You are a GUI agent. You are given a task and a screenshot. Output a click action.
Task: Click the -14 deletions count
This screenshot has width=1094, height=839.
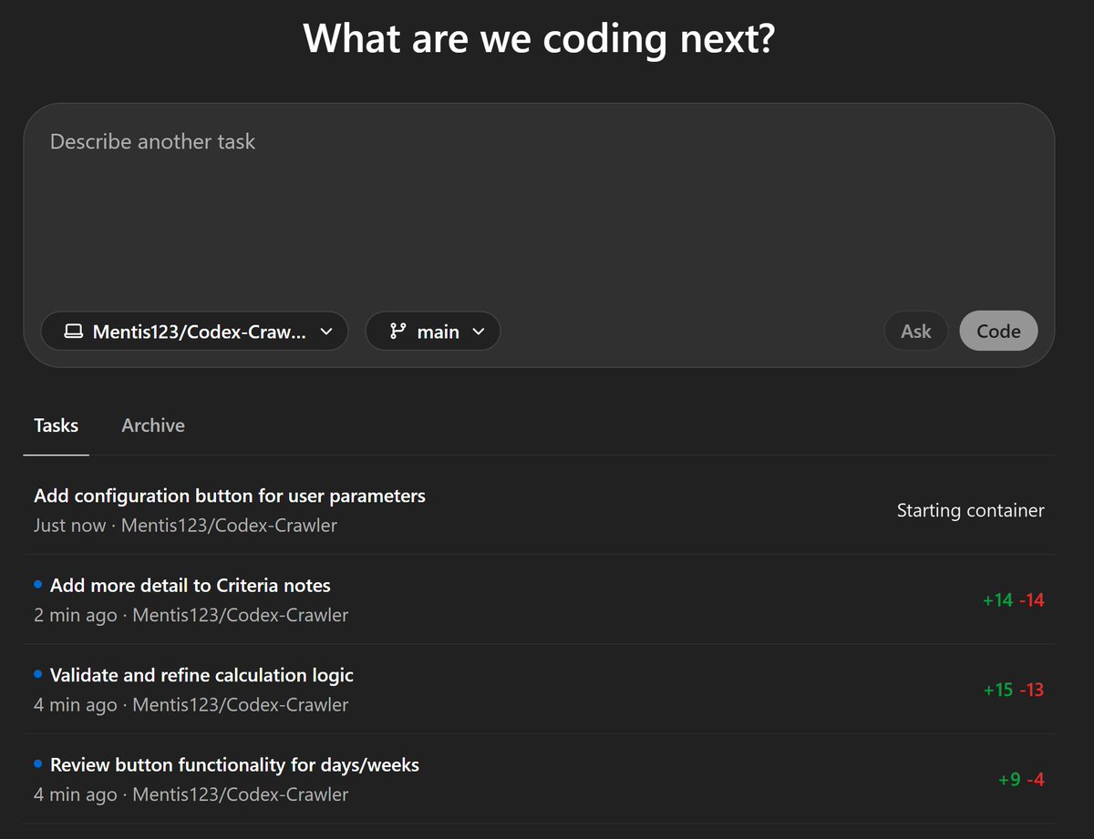coord(1032,600)
